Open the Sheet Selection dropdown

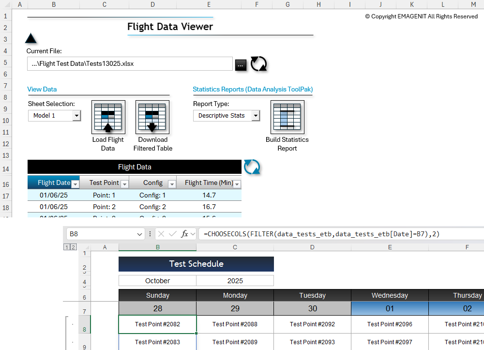coord(76,116)
